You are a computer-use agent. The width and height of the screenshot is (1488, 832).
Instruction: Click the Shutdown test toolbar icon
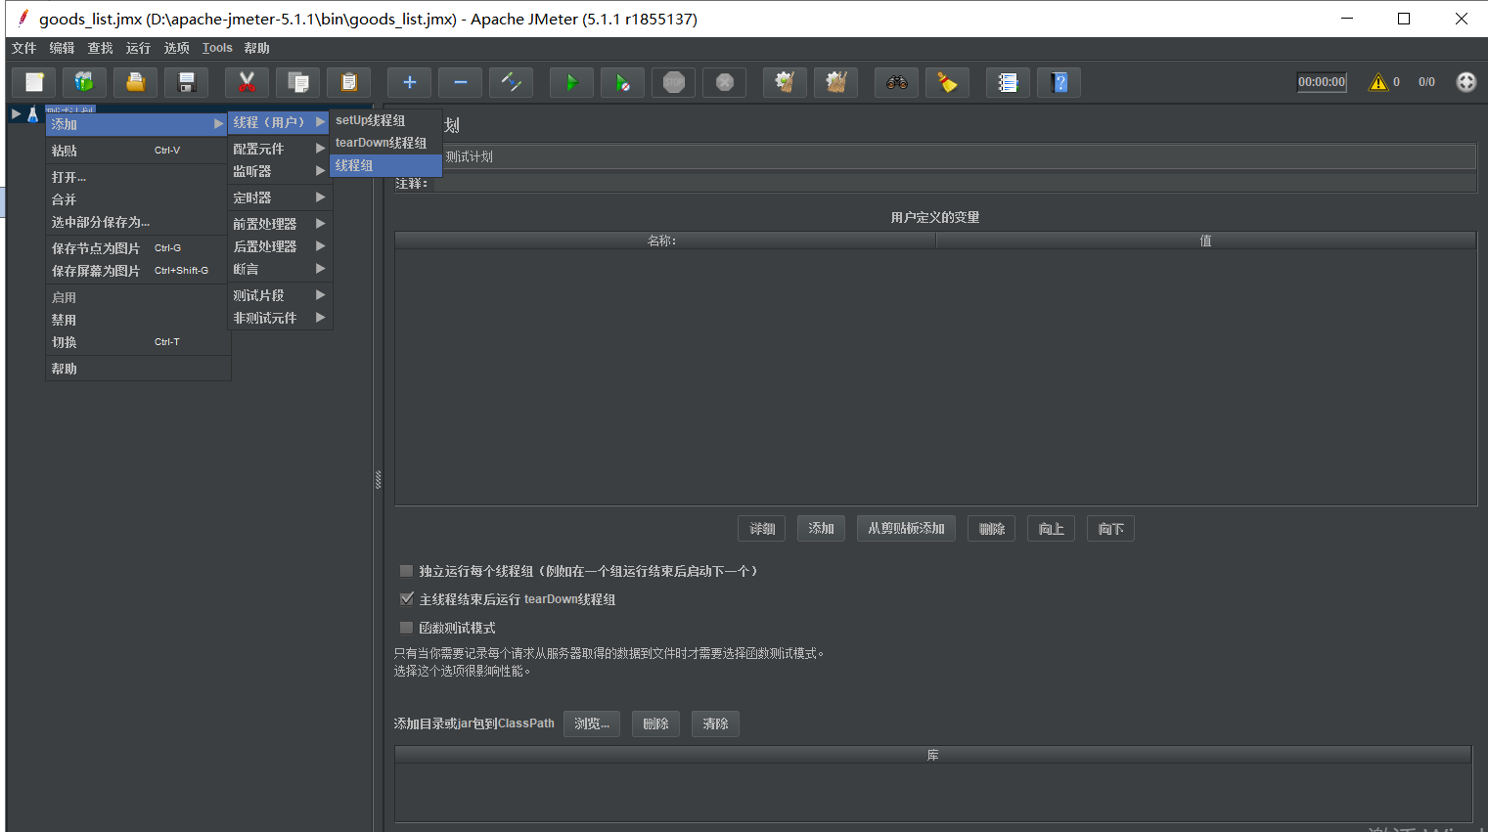click(725, 82)
